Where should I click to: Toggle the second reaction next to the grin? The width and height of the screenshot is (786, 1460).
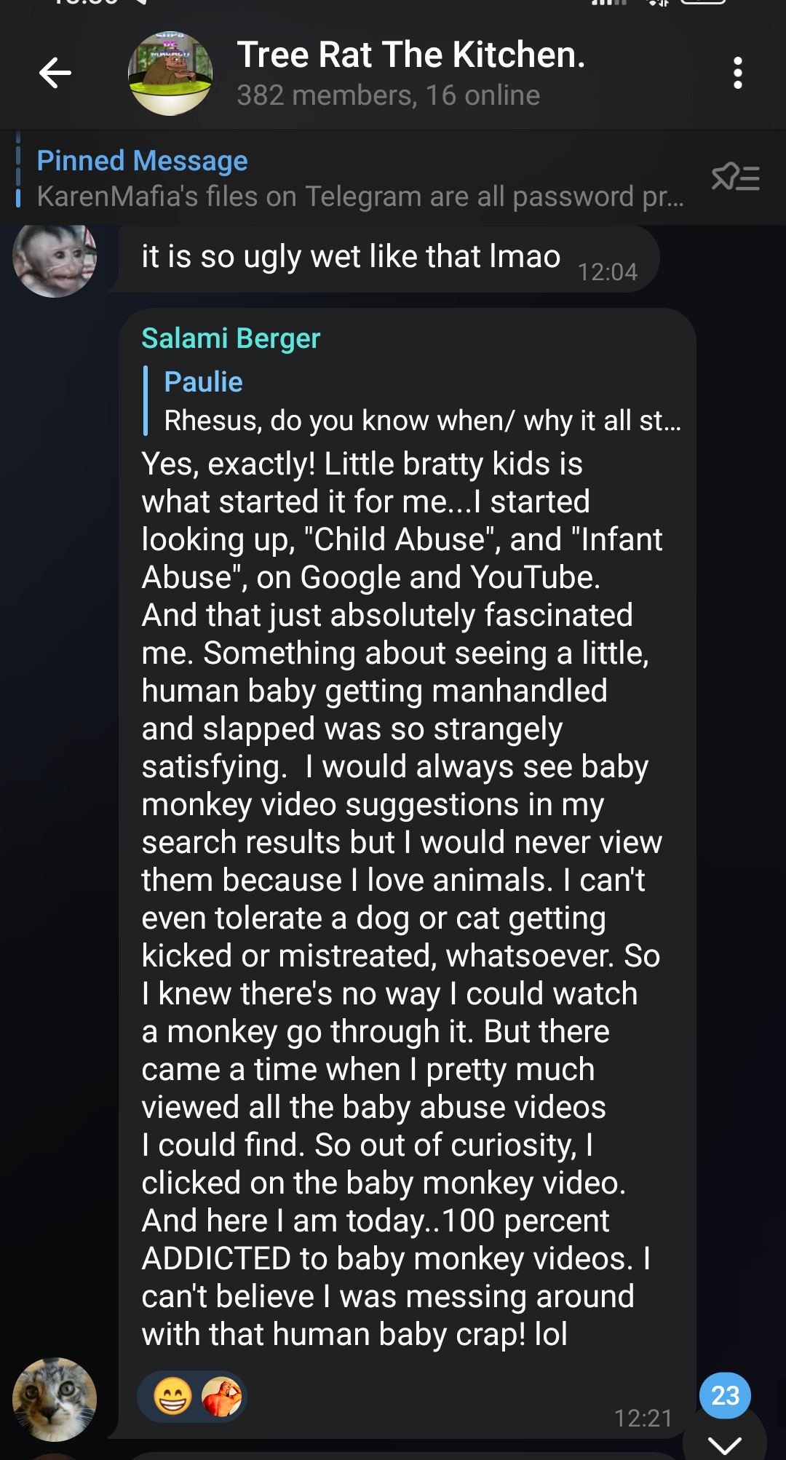[x=221, y=1396]
